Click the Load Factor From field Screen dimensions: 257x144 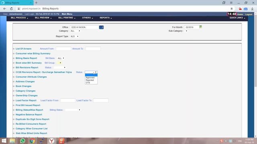click(x=68, y=100)
